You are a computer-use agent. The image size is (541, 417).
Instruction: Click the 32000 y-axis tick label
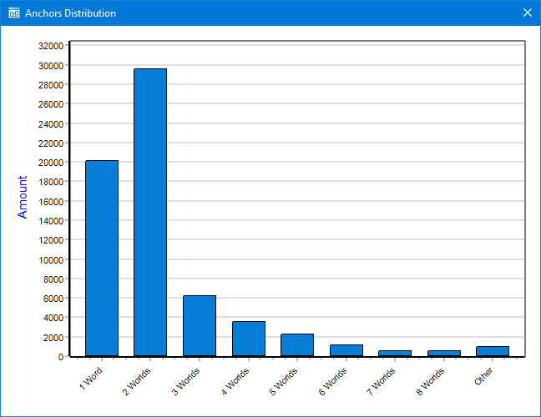49,46
